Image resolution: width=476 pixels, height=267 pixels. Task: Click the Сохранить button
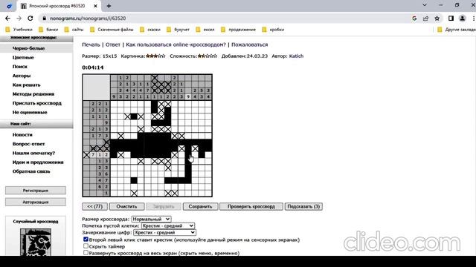click(x=200, y=206)
